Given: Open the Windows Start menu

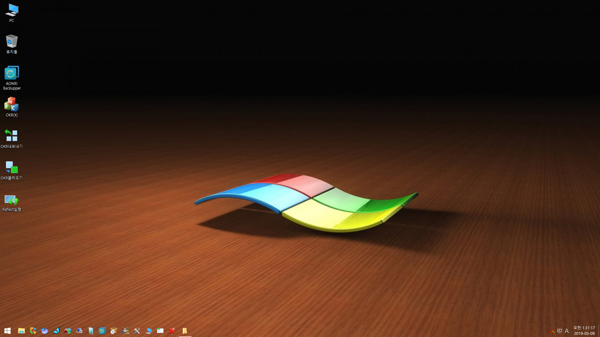Looking at the screenshot, I should point(7,330).
